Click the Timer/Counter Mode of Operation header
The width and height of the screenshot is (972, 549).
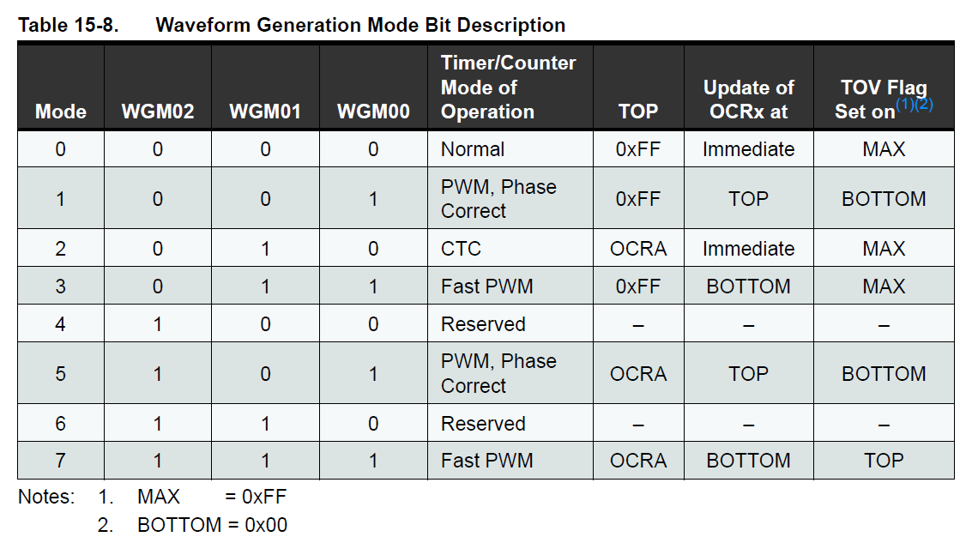[x=508, y=87]
